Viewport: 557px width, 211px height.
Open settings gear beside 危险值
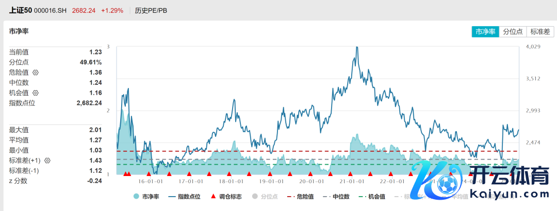point(36,73)
